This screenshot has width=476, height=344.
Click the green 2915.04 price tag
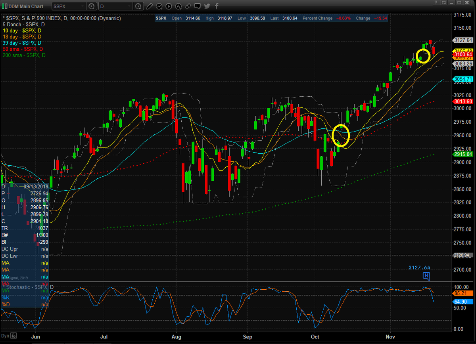[x=464, y=154]
